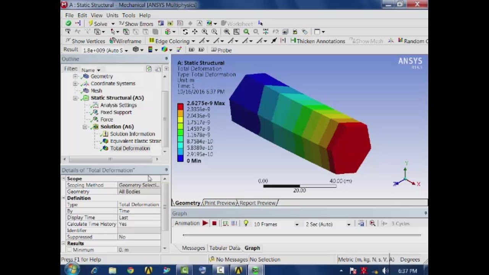Click the green Zoom To Fit magnifier
The image size is (489, 275).
[x=246, y=32]
